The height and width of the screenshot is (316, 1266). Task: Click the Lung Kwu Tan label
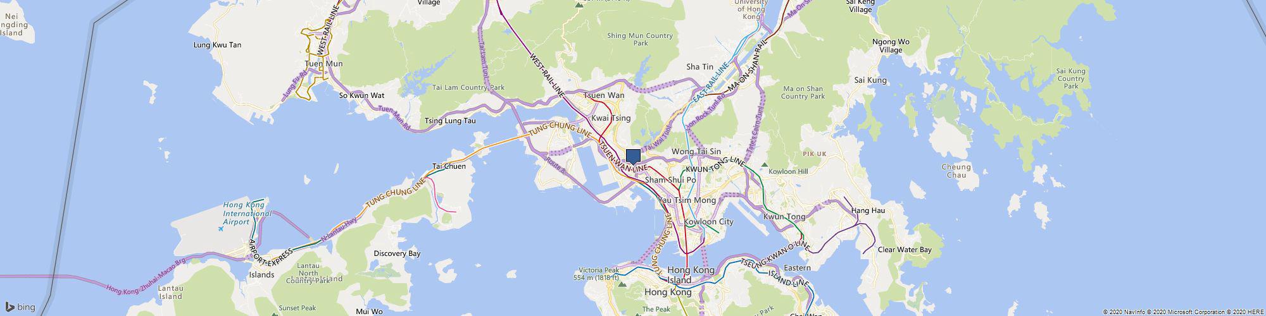click(217, 45)
